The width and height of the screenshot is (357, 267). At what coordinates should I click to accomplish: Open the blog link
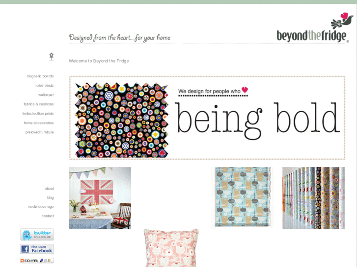coord(50,198)
